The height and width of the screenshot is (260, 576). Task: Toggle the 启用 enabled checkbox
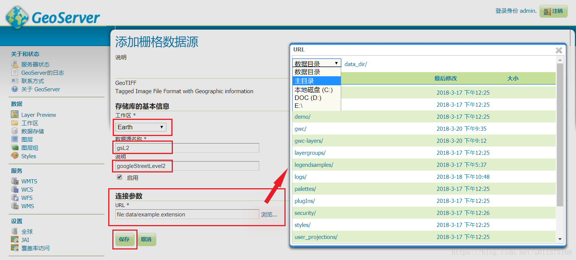pyautogui.click(x=119, y=177)
